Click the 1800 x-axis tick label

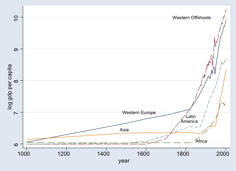tap(185, 153)
